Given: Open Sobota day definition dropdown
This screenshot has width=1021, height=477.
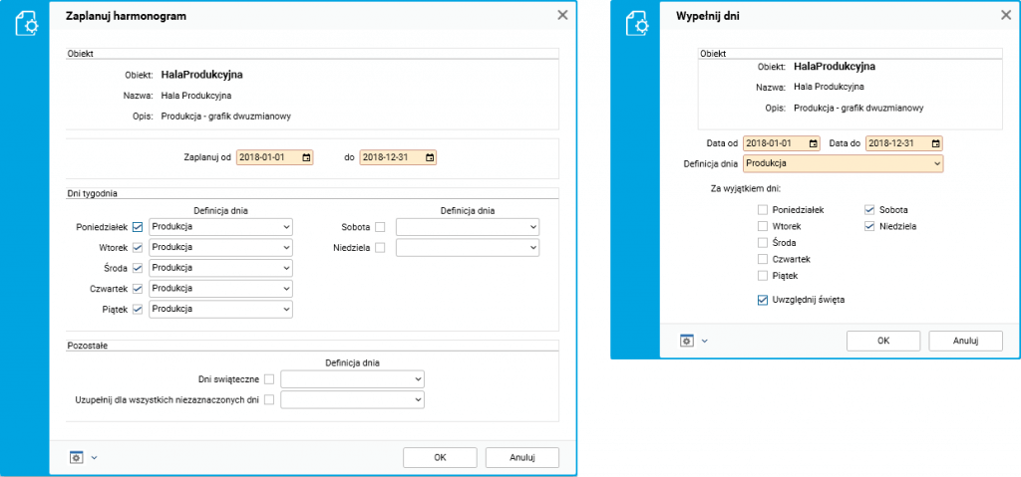Looking at the screenshot, I should tap(468, 227).
